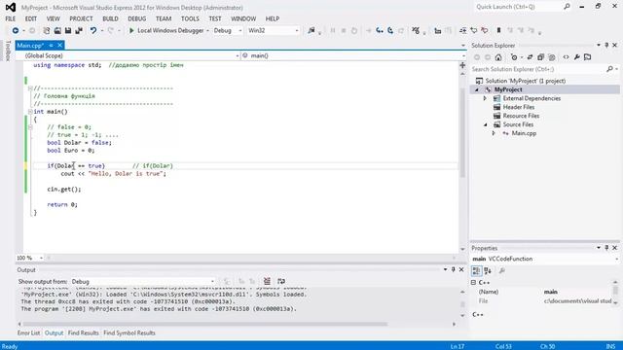Click the search magnifier icon in Solution Explorer
Viewport: 623px width, 350px height.
[x=609, y=69]
